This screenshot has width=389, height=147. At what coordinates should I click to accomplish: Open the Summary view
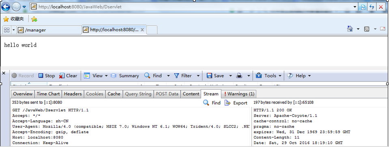pos(125,76)
